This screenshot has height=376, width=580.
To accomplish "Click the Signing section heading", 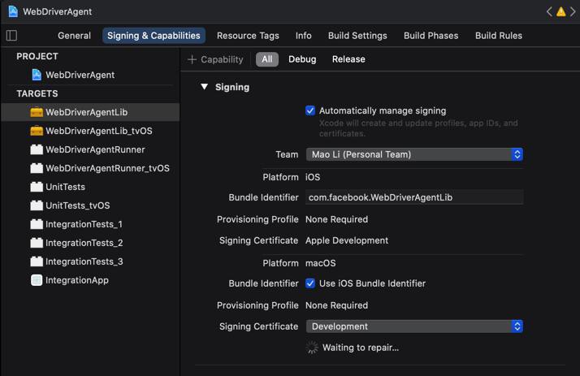I will pyautogui.click(x=232, y=87).
